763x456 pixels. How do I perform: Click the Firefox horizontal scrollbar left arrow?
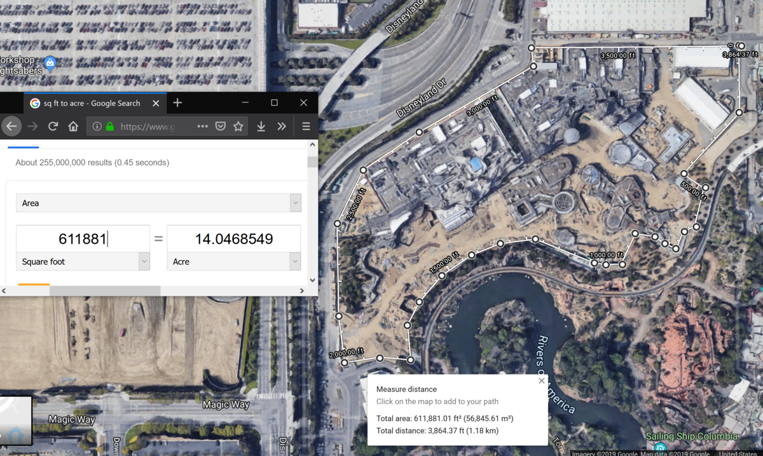coord(4,291)
